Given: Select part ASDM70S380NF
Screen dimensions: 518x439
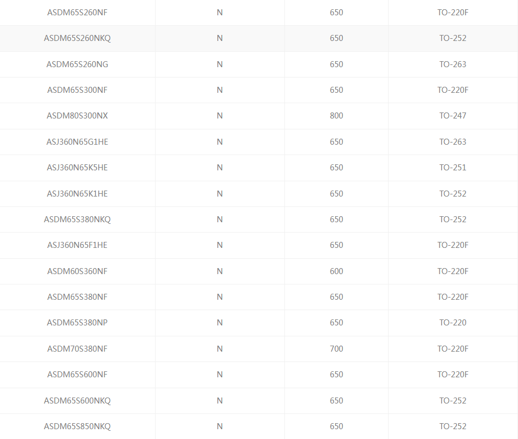Looking at the screenshot, I should click(77, 349).
